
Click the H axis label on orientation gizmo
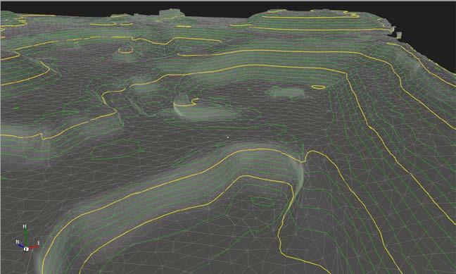click(x=25, y=226)
